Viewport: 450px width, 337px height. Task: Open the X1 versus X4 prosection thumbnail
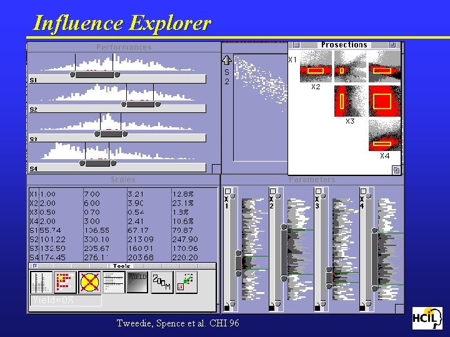point(384,67)
